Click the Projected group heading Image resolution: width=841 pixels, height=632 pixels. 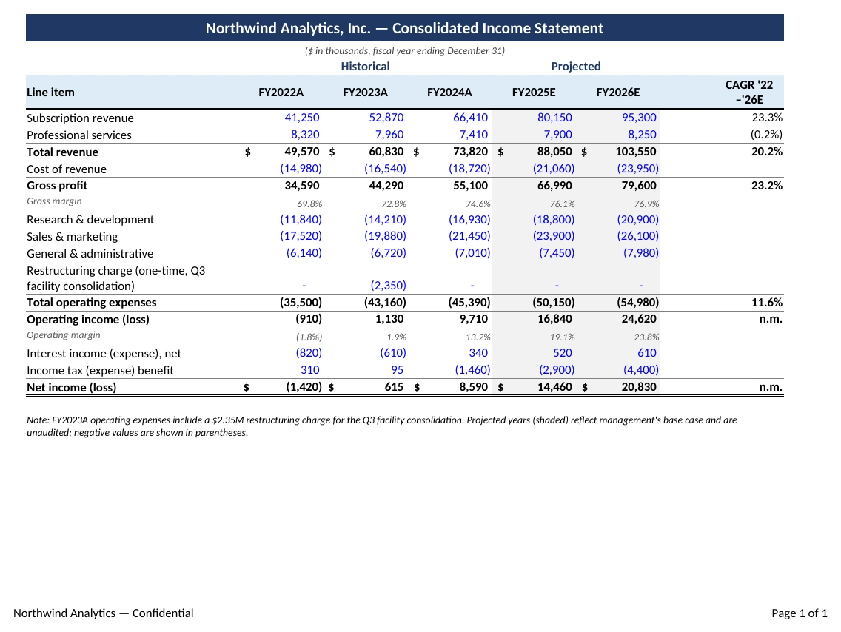(575, 67)
